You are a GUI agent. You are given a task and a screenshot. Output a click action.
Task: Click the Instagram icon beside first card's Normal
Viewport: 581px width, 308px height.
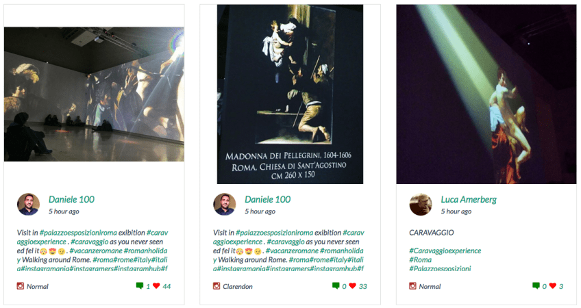21,286
